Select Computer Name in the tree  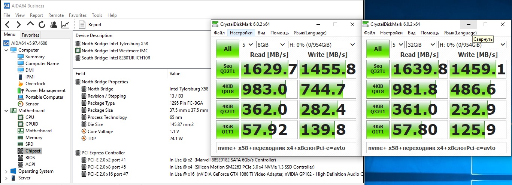coord(42,64)
